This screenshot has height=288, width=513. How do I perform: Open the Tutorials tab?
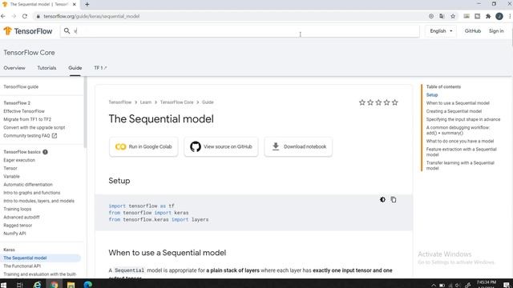(46, 68)
